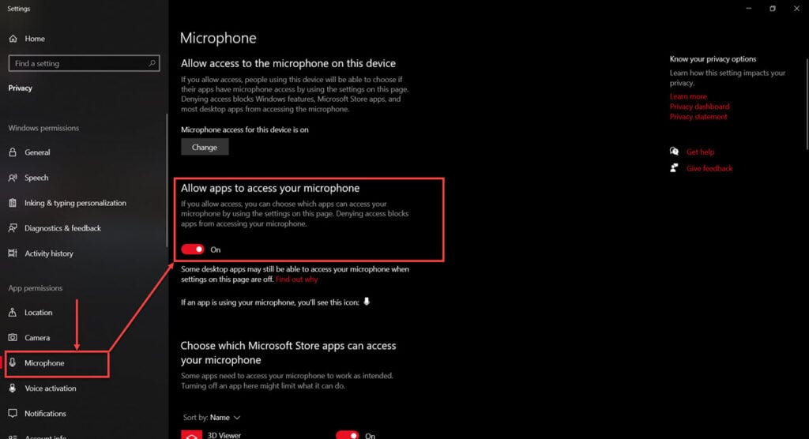Screen dimensions: 809x439
Task: Open Diagnostics & feedback icon
Action: [x=13, y=228]
